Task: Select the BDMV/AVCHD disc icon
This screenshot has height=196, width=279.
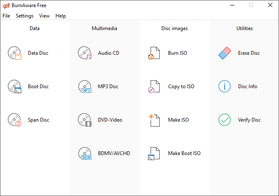Action: (85, 153)
